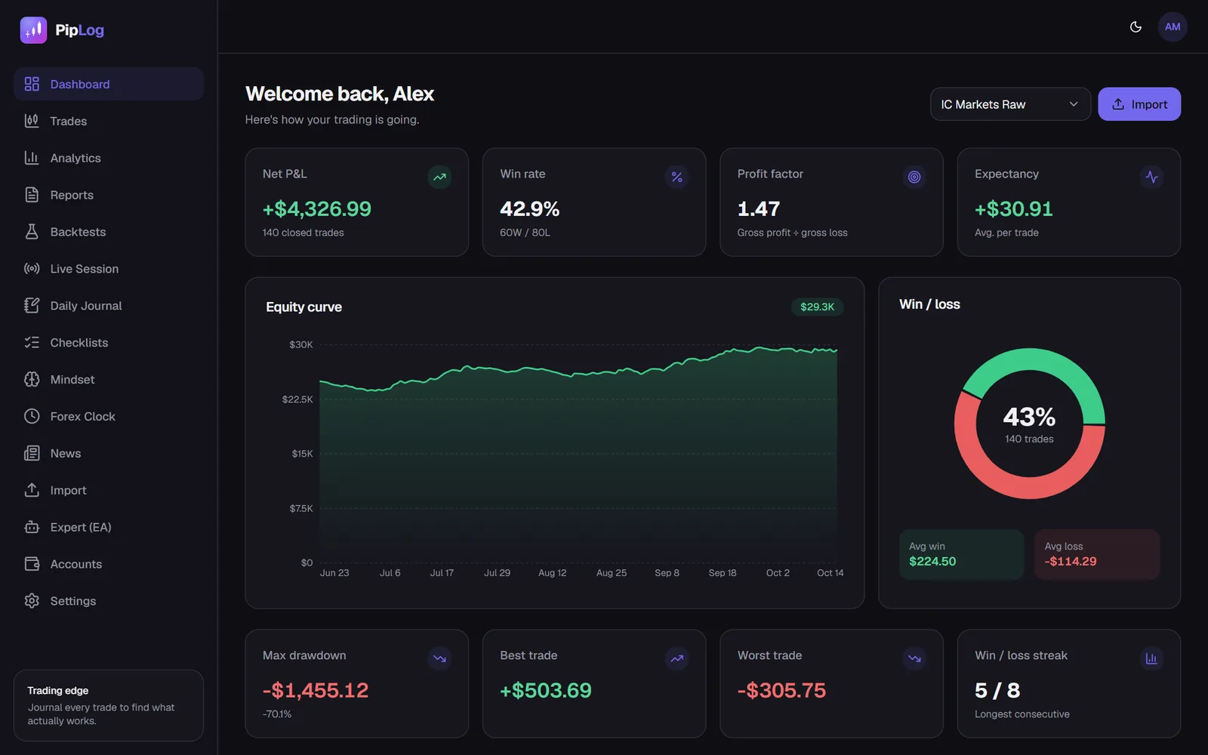Viewport: 1208px width, 755px height.
Task: Click the Net P&L trending-up icon
Action: 439,177
